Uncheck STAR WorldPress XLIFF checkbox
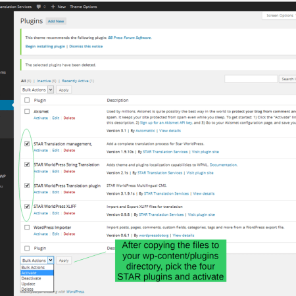The image size is (296, 296). [27, 207]
